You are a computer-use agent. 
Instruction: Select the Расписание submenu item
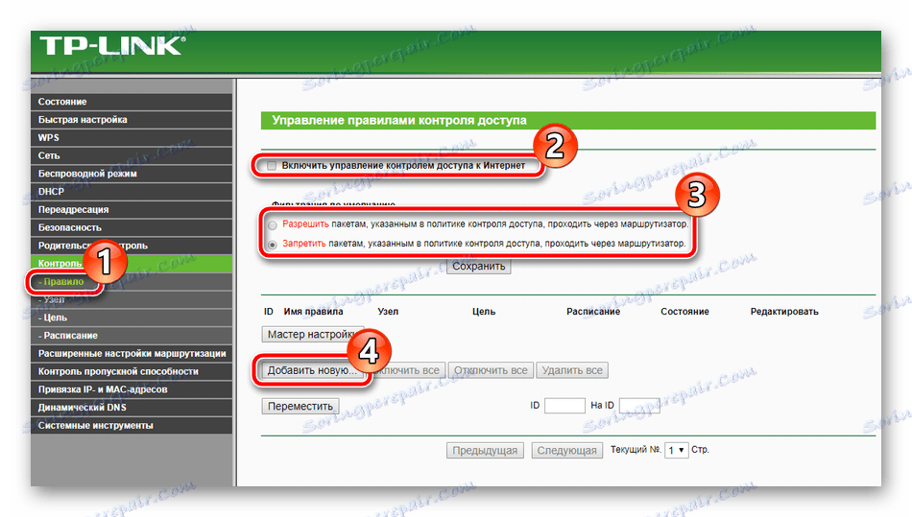[x=132, y=336]
